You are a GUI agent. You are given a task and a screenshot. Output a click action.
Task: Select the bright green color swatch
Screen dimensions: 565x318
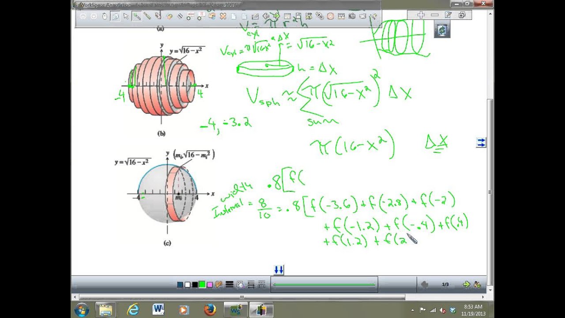[202, 284]
